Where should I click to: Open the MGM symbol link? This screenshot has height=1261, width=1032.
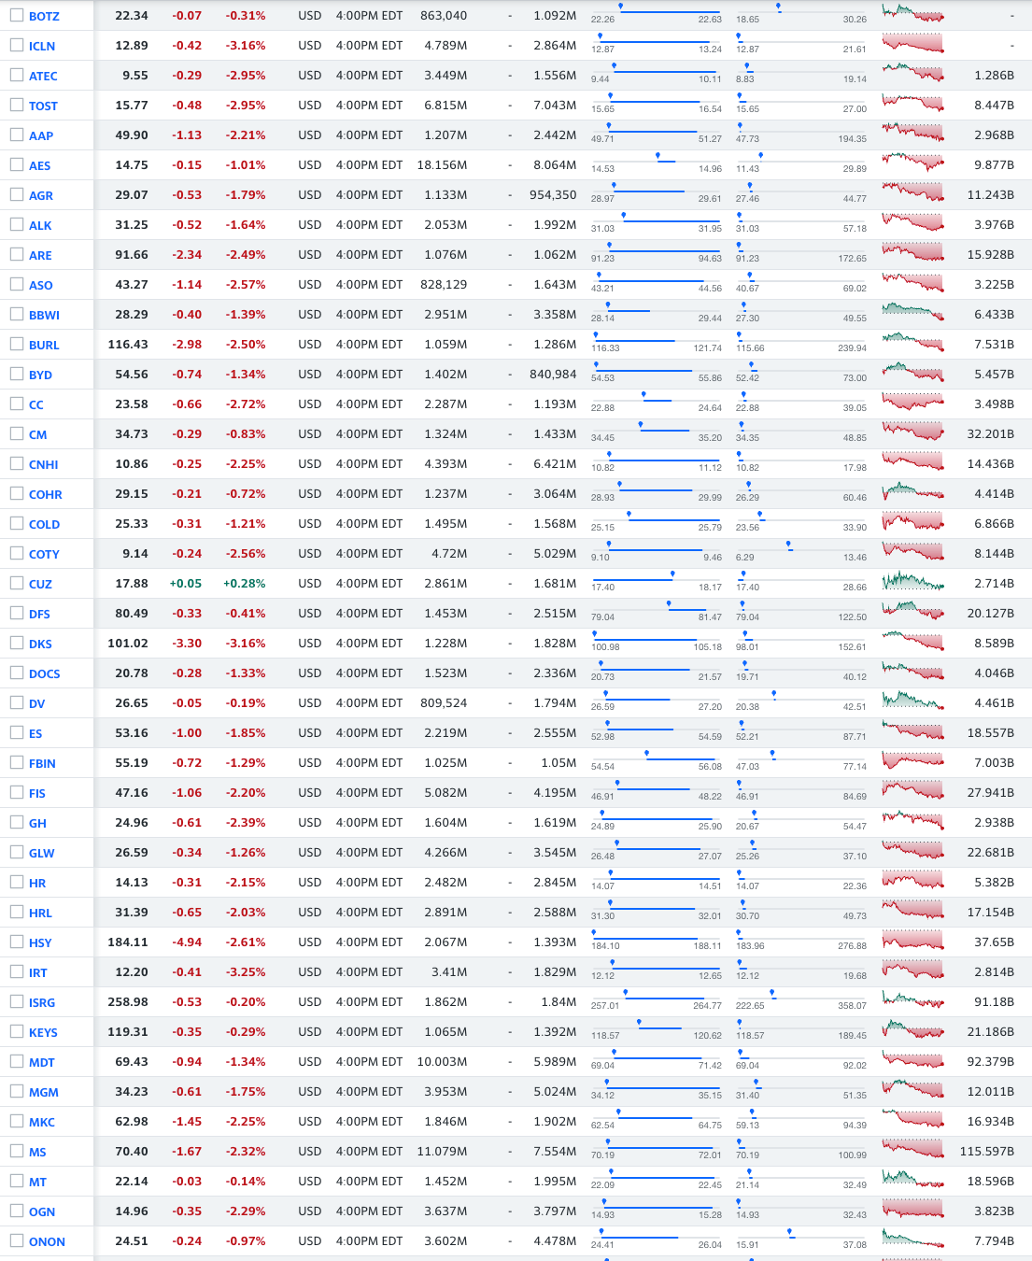tap(44, 1093)
